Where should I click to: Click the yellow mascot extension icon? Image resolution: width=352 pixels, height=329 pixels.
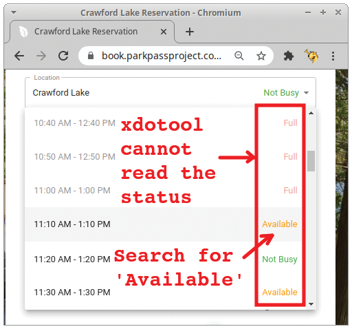coord(311,56)
